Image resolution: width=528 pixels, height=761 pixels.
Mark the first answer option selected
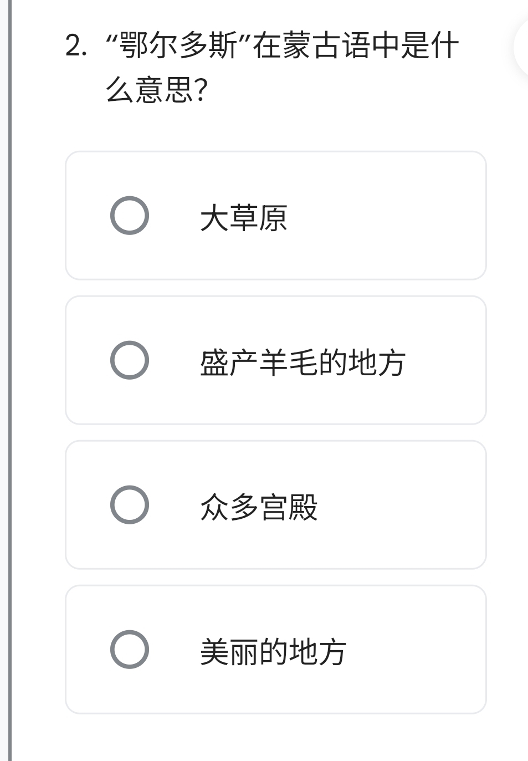point(130,216)
